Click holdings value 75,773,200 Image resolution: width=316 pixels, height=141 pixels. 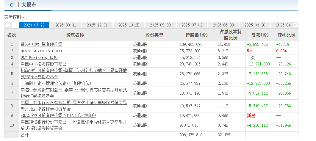point(190,51)
